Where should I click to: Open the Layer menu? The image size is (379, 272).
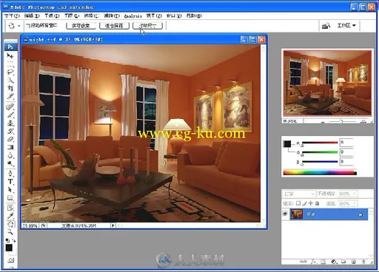coord(72,16)
